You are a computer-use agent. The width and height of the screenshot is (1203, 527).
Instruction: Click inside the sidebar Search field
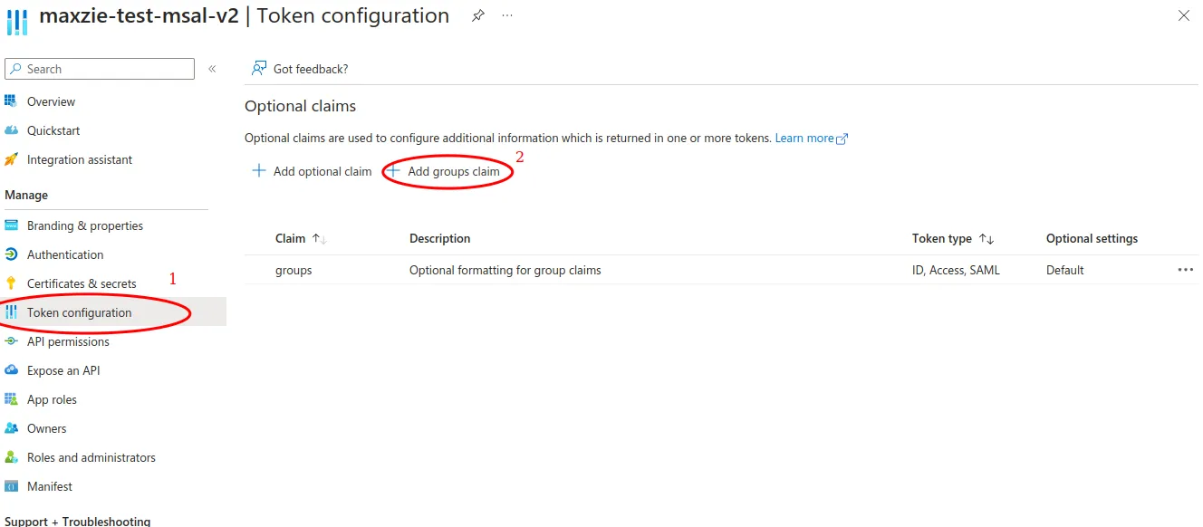(100, 68)
